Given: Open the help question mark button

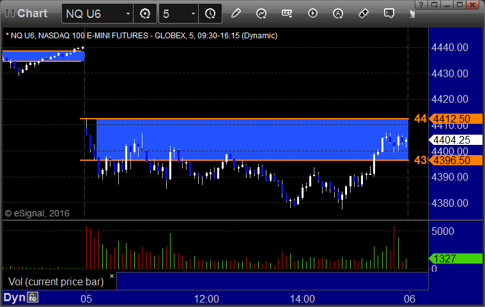Looking at the screenshot, I should (421, 4).
